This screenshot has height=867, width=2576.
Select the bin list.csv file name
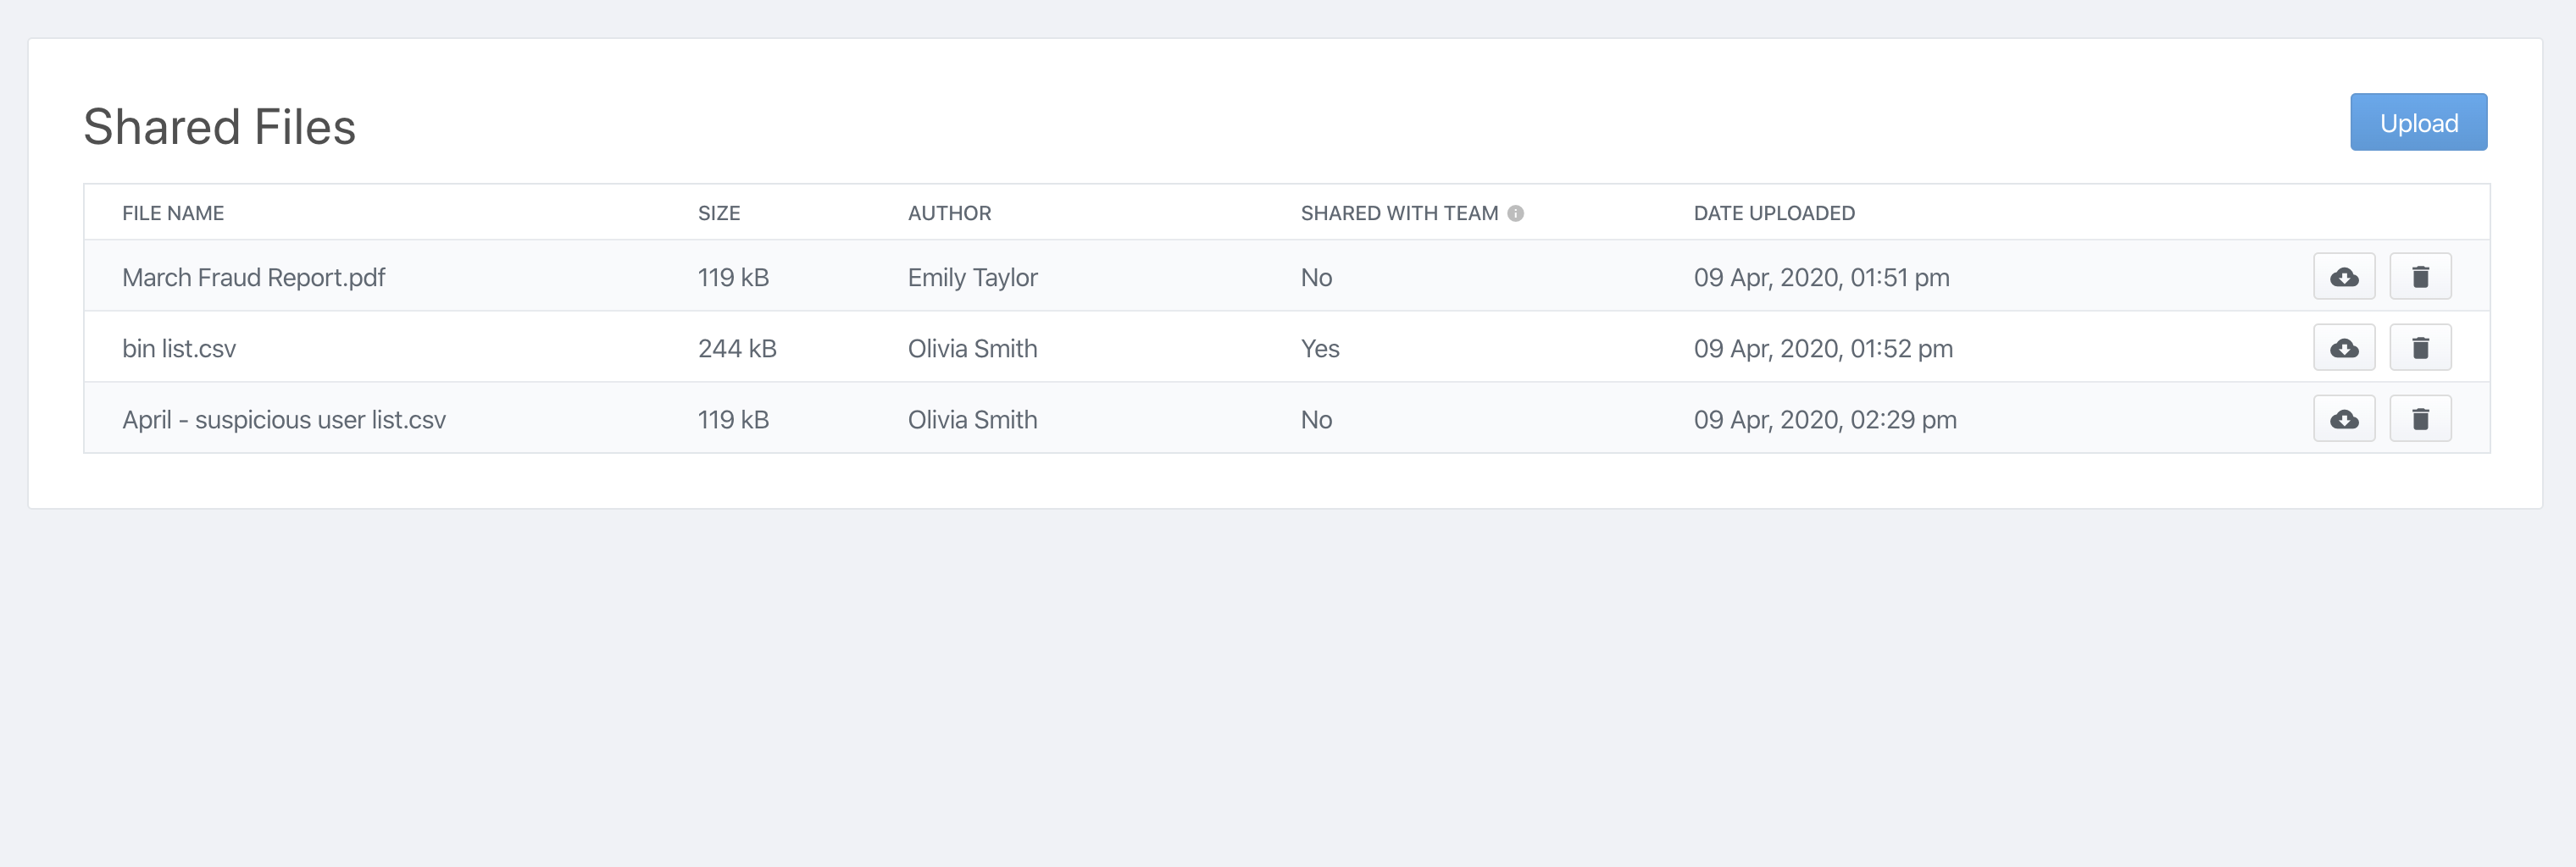(x=179, y=349)
